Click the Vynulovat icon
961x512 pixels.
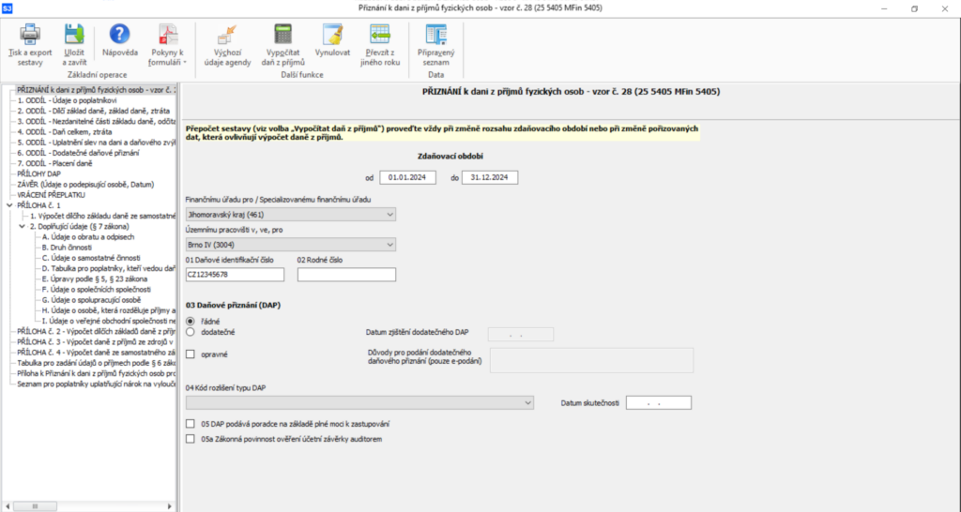click(332, 37)
